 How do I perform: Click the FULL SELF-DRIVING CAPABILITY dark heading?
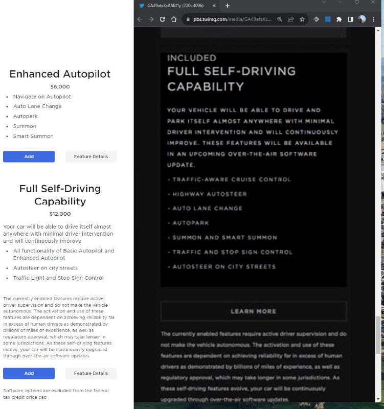pyautogui.click(x=232, y=79)
